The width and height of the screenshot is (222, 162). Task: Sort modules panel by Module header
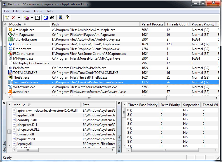[46, 105]
